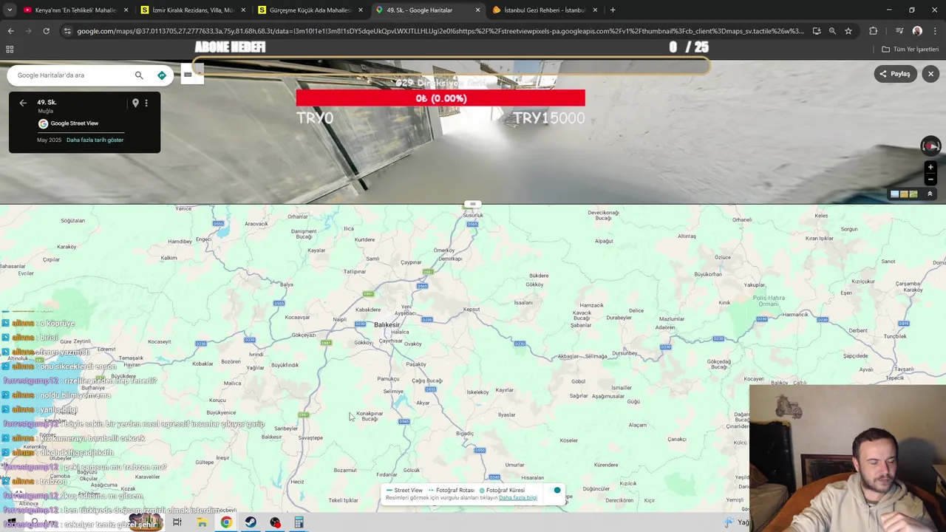The image size is (946, 532).
Task: Click the Polis Hatıra Ormanı label on the map
Action: [x=769, y=301]
